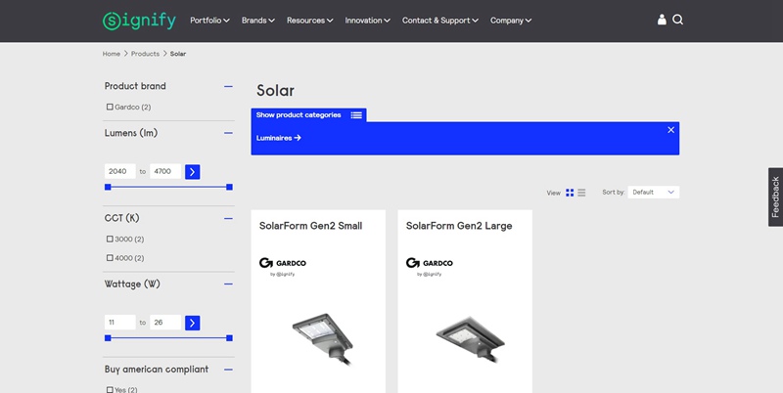Screen dimensions: 783x393
Task: Apply the Lumens range arrow button
Action: [x=192, y=171]
